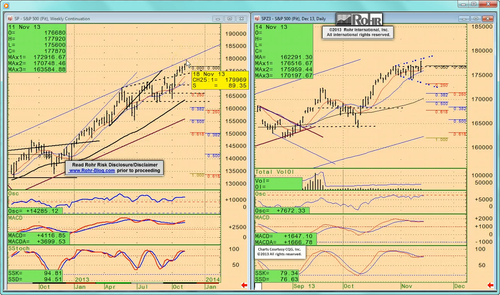Click the Rohr logo above the daily chart

pyautogui.click(x=359, y=19)
